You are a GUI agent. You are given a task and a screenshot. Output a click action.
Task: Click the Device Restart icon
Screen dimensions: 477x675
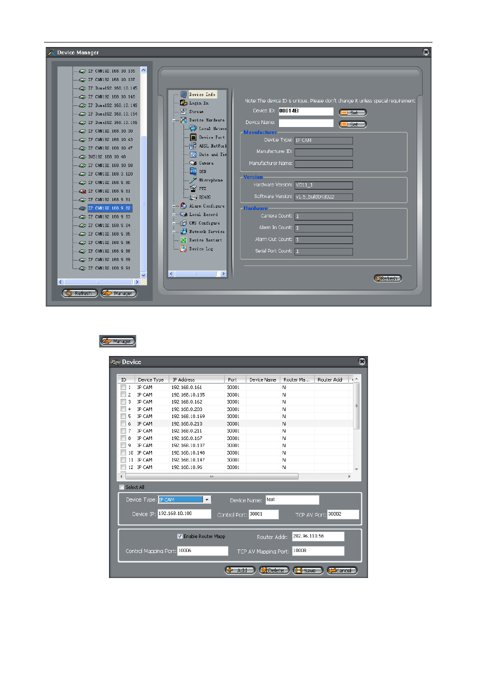point(183,240)
